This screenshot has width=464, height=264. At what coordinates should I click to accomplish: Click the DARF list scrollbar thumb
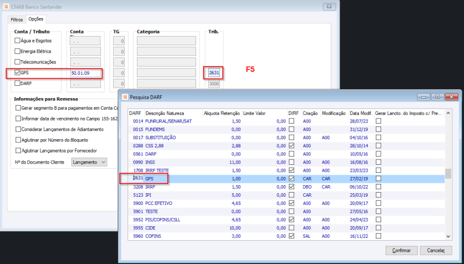point(448,173)
